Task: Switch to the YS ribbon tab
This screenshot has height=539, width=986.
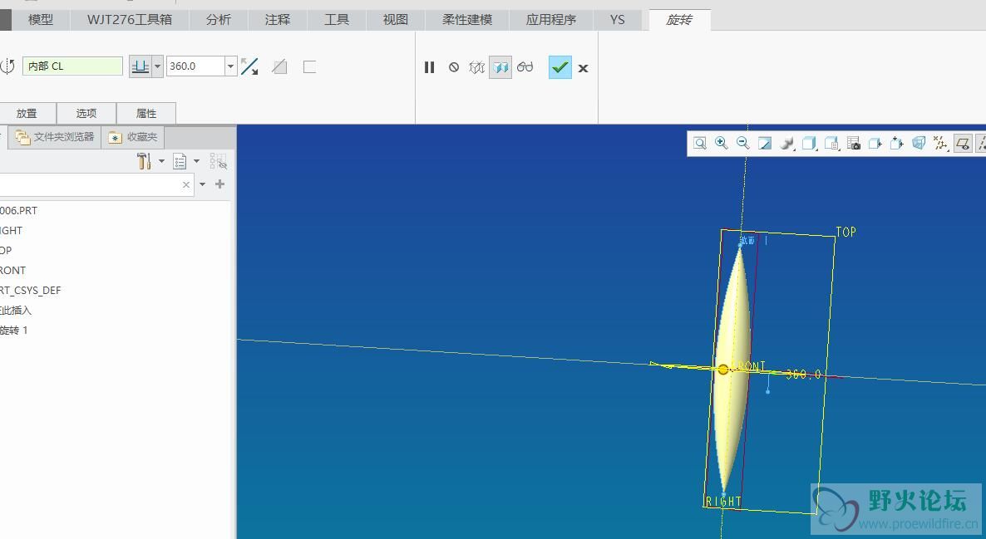Action: click(x=618, y=19)
